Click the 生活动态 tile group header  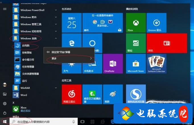pos(67,9)
